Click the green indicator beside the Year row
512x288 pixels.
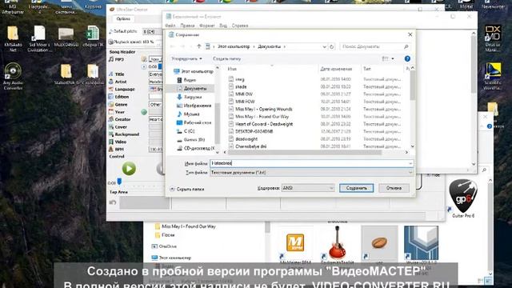(144, 112)
